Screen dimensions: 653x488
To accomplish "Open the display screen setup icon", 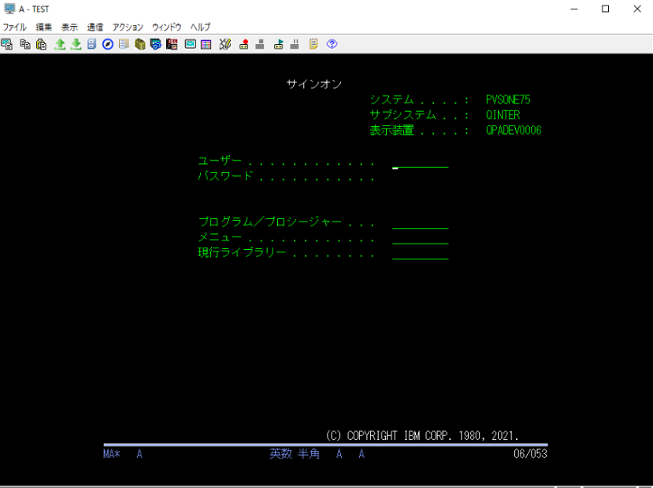I will click(191, 44).
